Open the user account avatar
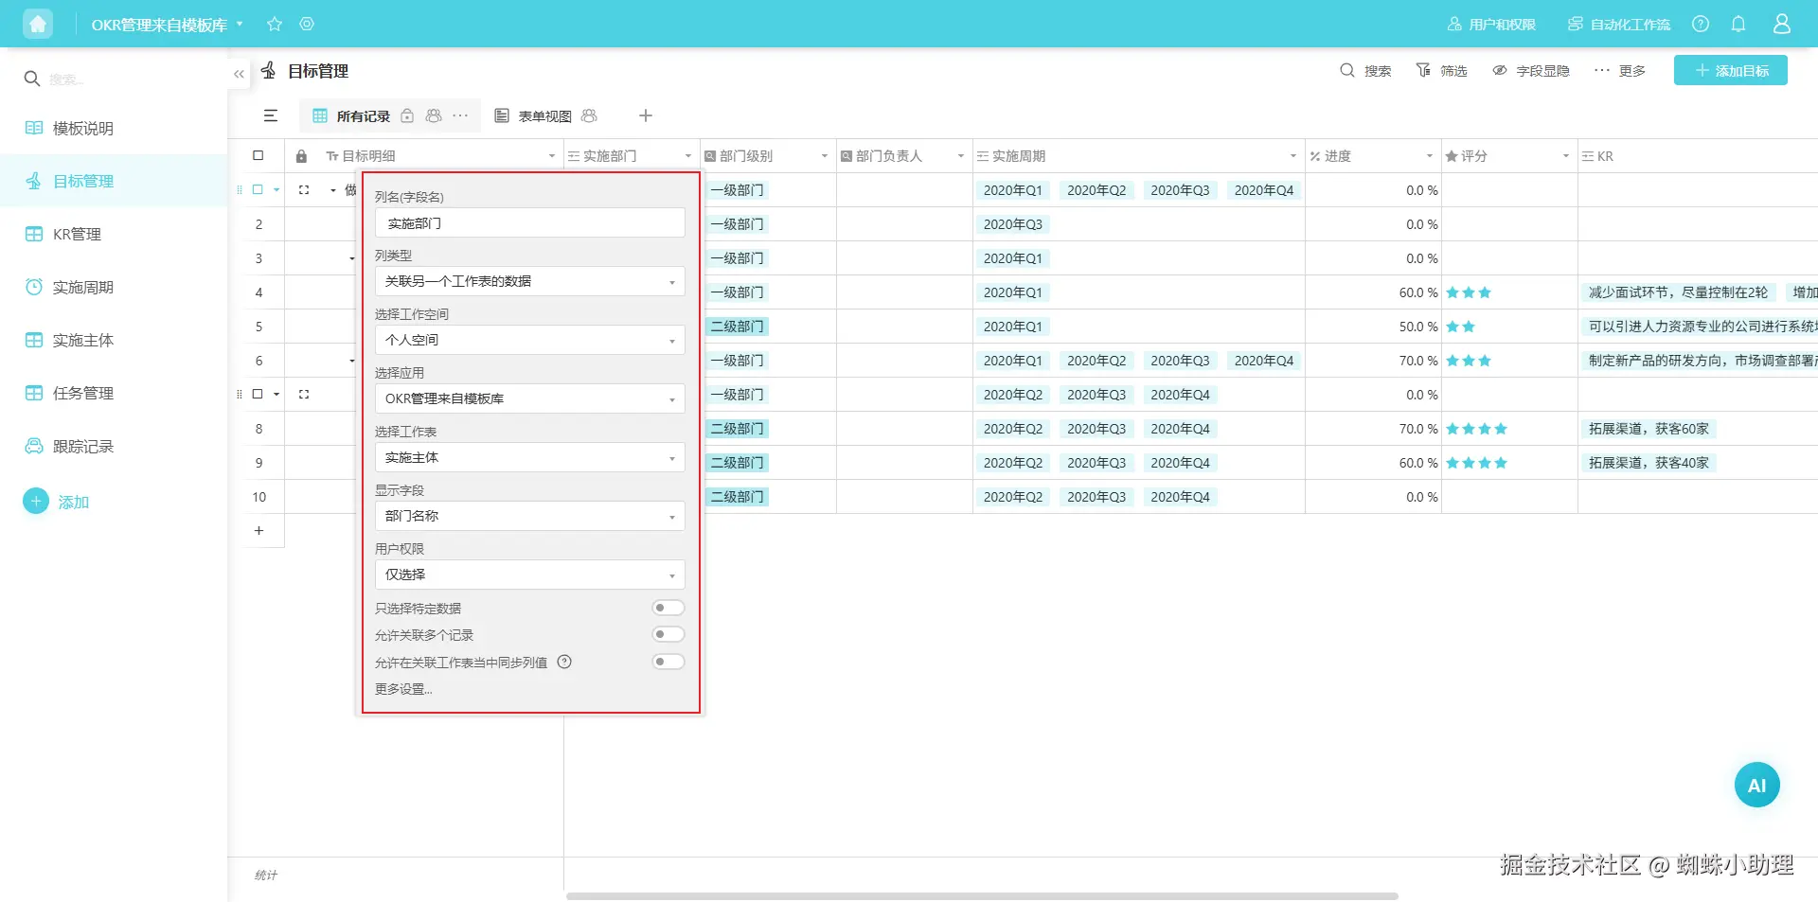Viewport: 1818px width, 902px height. [x=1782, y=24]
